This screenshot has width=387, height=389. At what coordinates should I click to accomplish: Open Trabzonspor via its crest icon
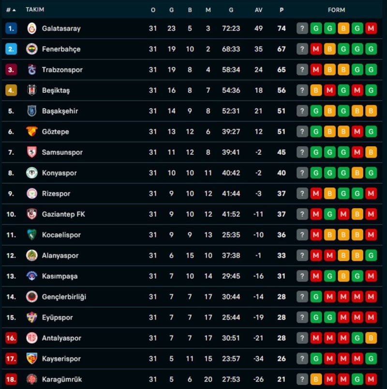[32, 70]
